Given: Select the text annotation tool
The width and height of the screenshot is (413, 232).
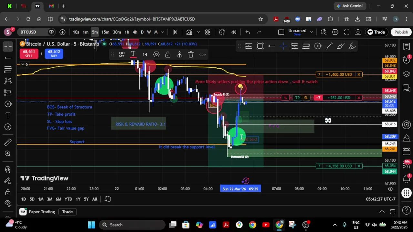Looking at the screenshot, I should [8, 115].
